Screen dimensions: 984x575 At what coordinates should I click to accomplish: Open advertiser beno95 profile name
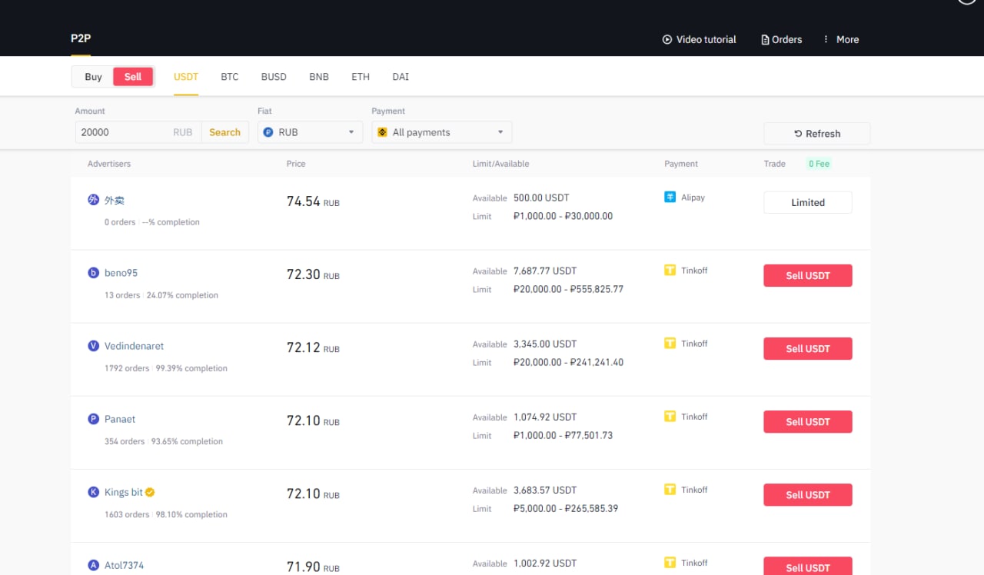pyautogui.click(x=121, y=273)
